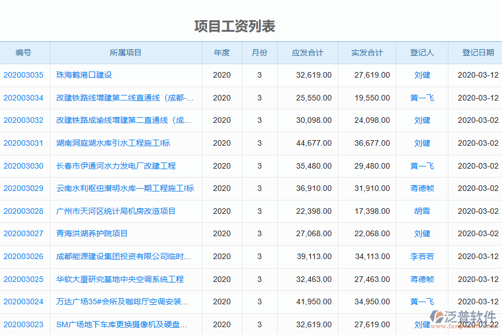Screen dimensions: 502x335
Task: Click registrar 蒋德帧 in 云南水利枢纽 row
Action: click(422, 188)
